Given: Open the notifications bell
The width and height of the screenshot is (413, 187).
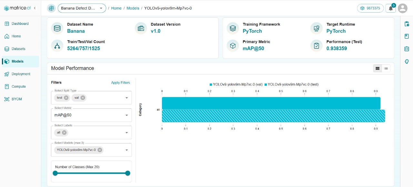Looking at the screenshot, I should [x=391, y=8].
